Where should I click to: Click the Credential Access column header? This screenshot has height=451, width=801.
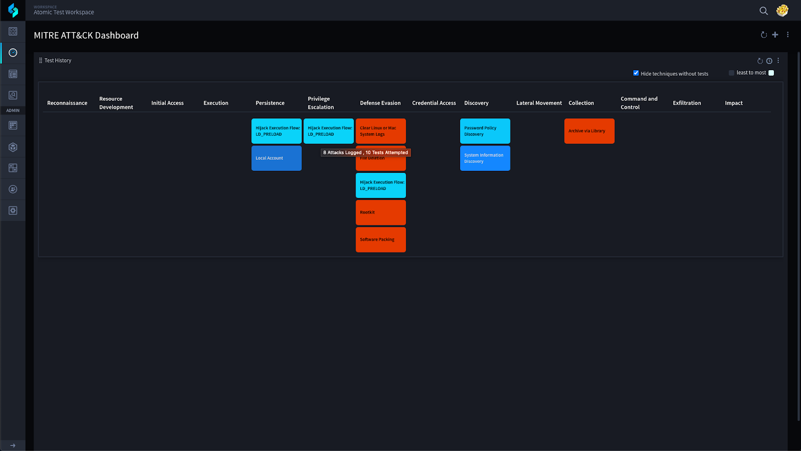[x=434, y=103]
